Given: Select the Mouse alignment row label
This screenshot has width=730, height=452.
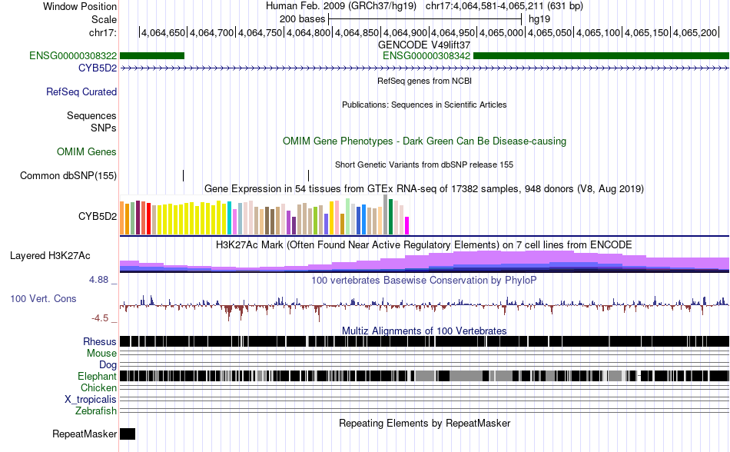Looking at the screenshot, I should click(x=101, y=354).
